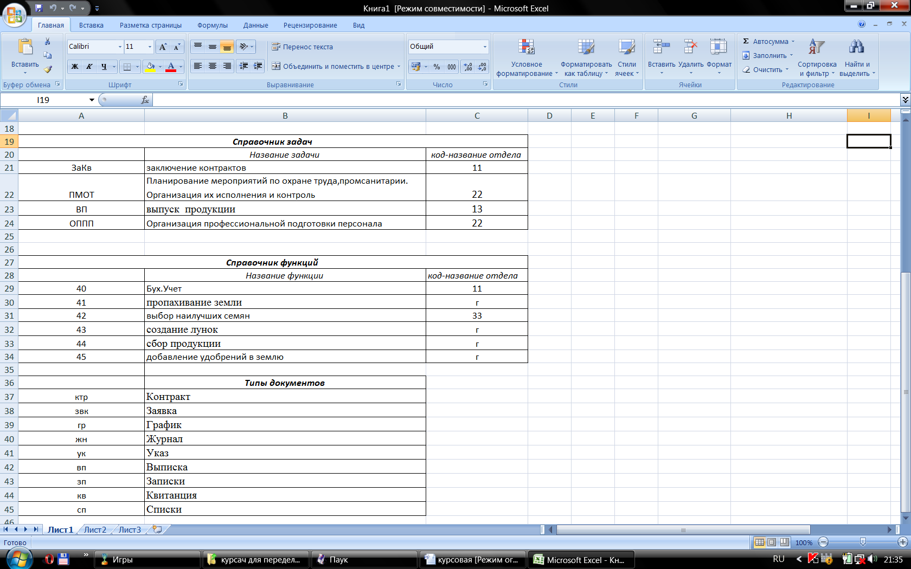911x569 pixels.
Task: Open Sort and Filter tool
Action: (817, 57)
